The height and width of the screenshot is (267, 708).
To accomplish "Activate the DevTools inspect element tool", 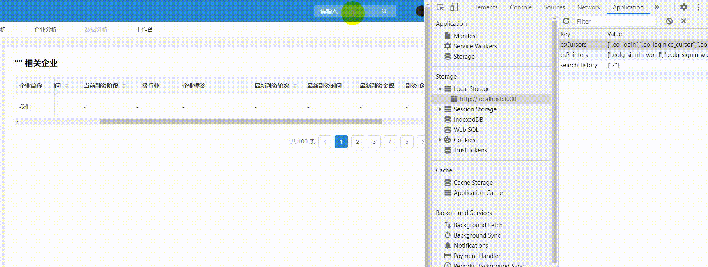I will 441,7.
